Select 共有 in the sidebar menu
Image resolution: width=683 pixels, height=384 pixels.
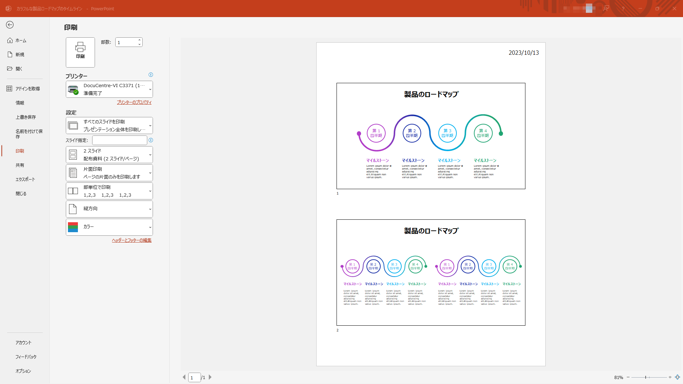[x=20, y=165]
